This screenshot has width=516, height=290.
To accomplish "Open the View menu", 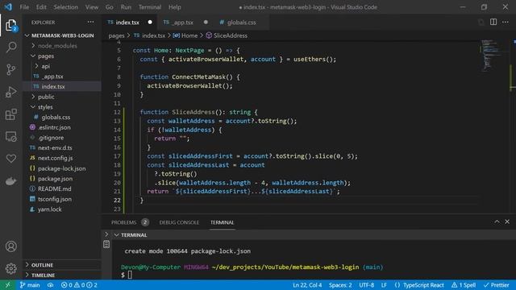I will 91,7.
